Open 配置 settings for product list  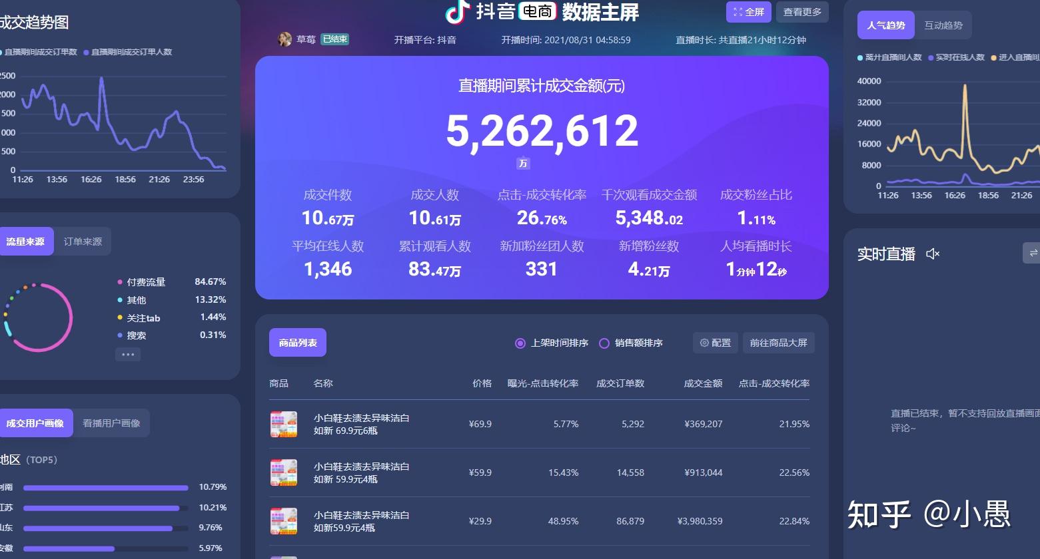[x=716, y=343]
